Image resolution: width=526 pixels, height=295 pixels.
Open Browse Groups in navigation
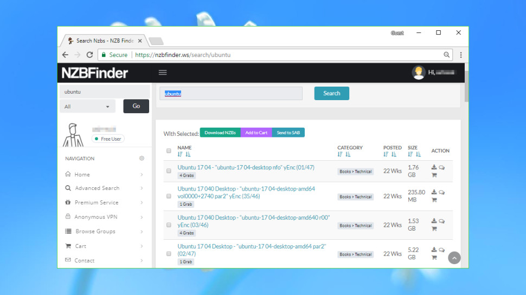(x=95, y=231)
